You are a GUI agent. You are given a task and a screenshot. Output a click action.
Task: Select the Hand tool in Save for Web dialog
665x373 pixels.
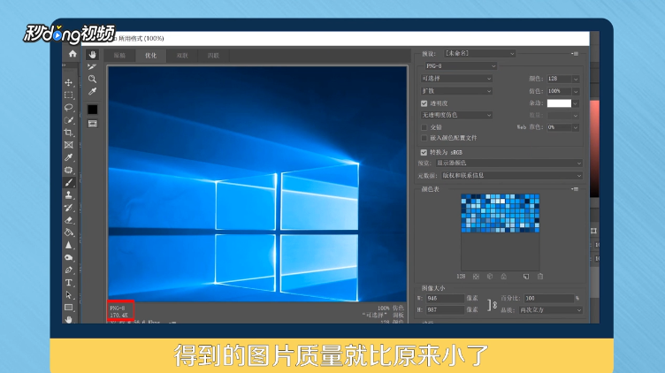tap(93, 54)
